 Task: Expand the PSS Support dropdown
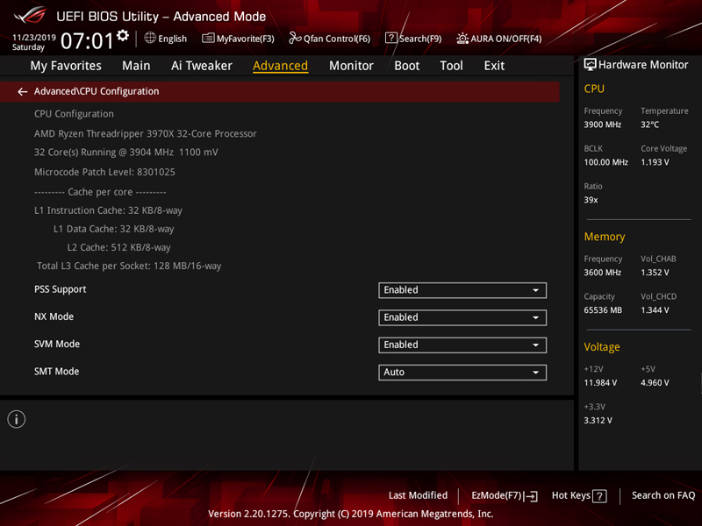click(462, 290)
